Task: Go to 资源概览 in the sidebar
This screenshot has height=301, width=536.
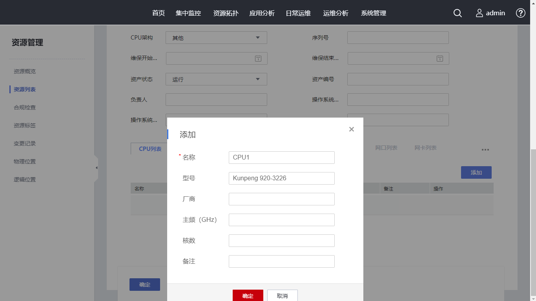Action: 25,71
